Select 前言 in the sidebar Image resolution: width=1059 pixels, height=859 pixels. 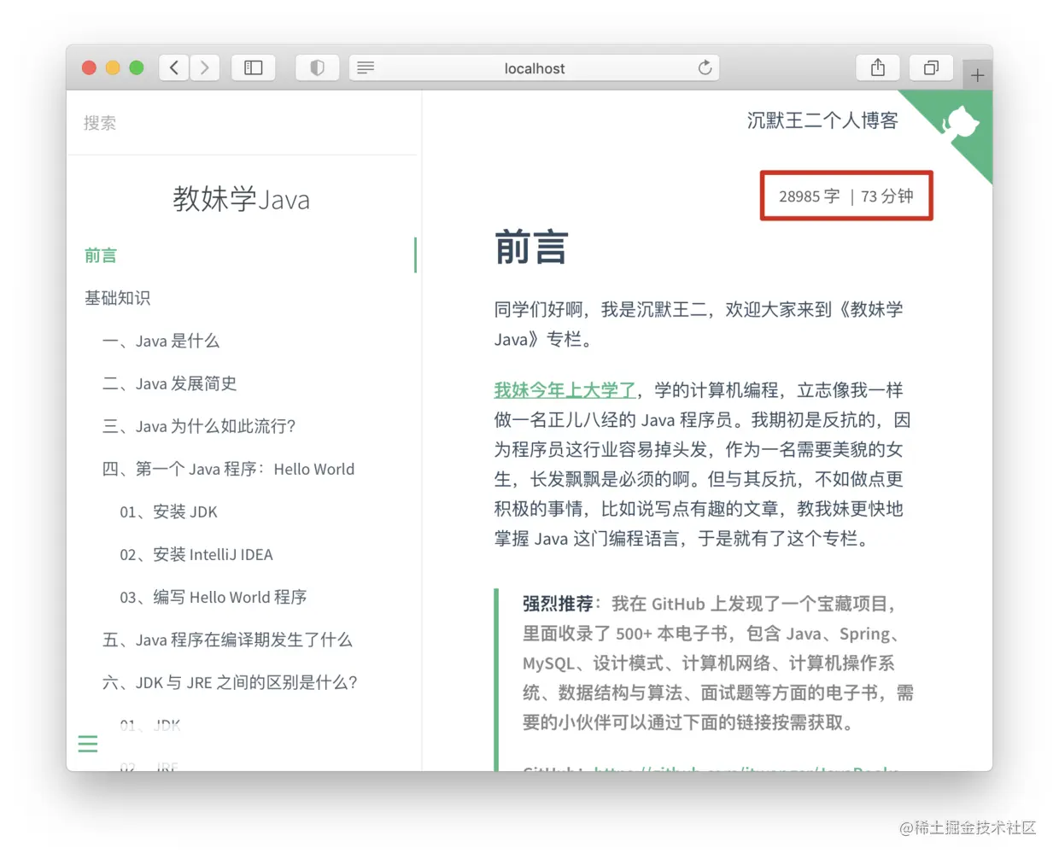[101, 255]
